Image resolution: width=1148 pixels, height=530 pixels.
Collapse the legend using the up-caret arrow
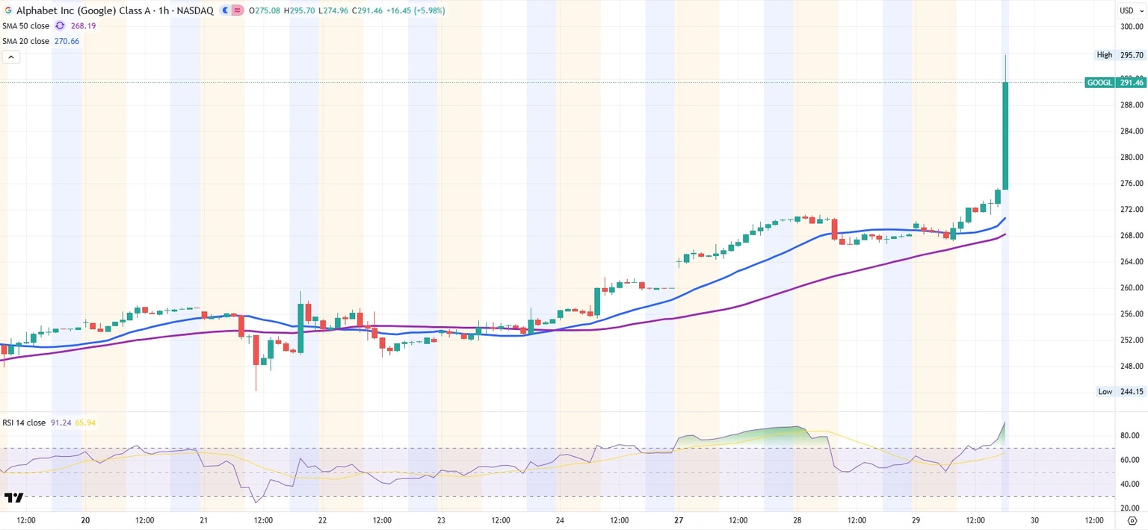coord(10,57)
